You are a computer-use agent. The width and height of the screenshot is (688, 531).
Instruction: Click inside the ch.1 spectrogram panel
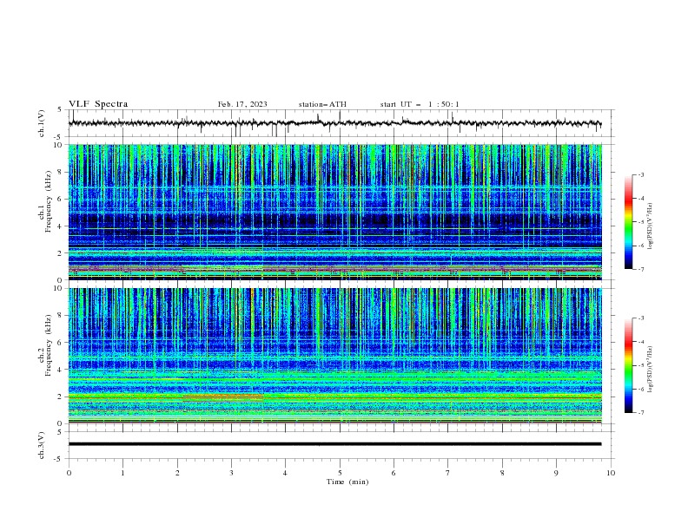point(335,212)
